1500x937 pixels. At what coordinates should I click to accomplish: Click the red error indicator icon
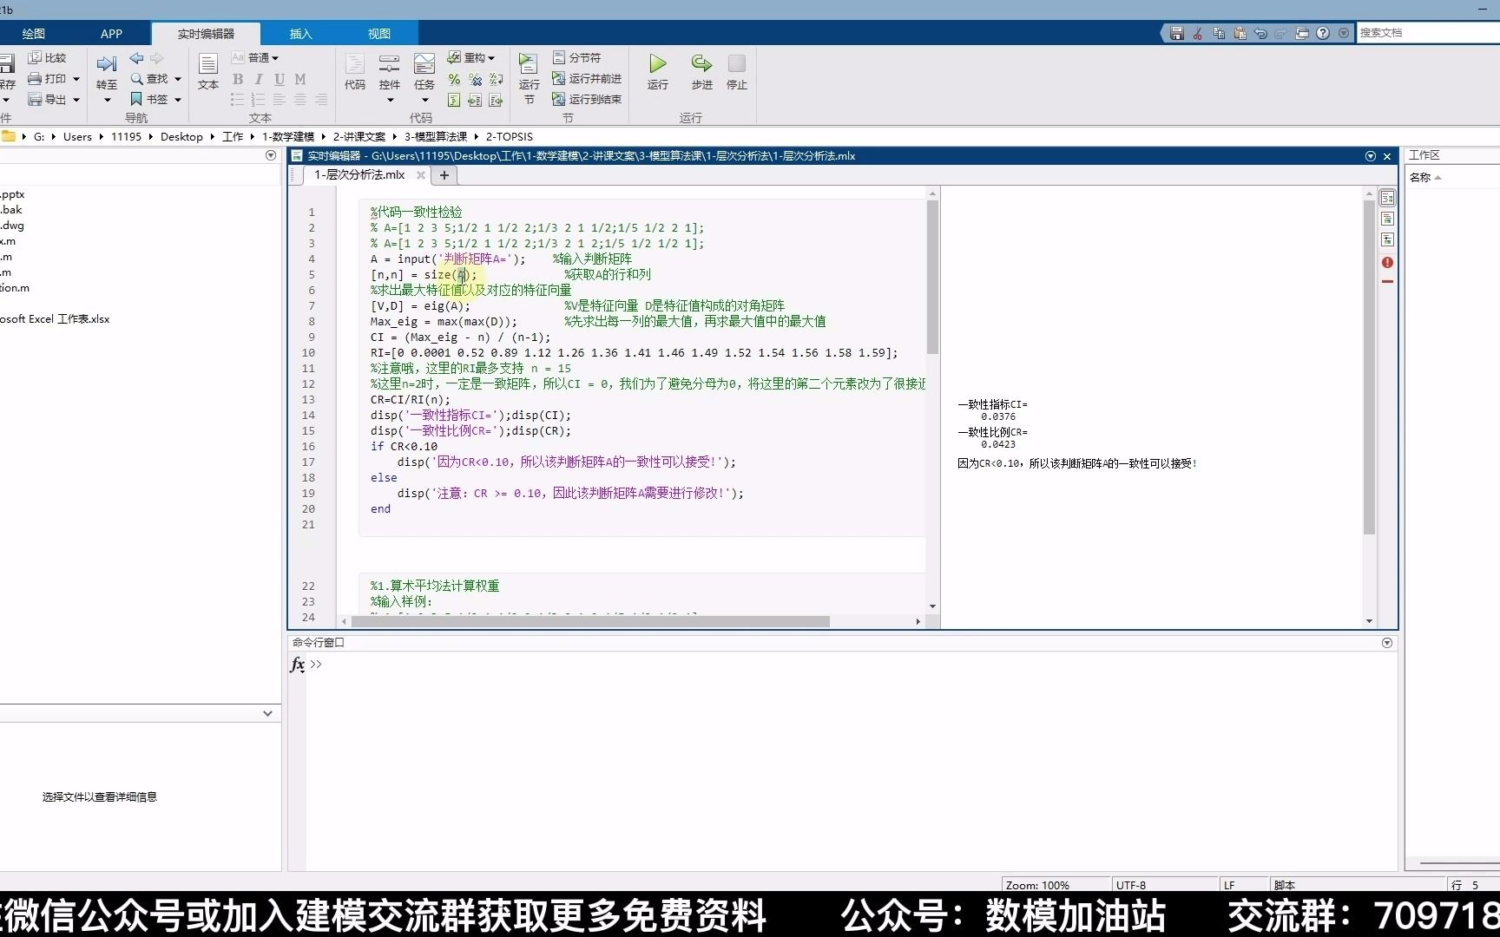point(1387,262)
